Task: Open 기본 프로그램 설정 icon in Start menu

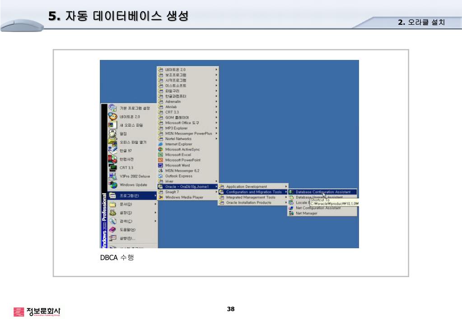Action: [x=112, y=108]
